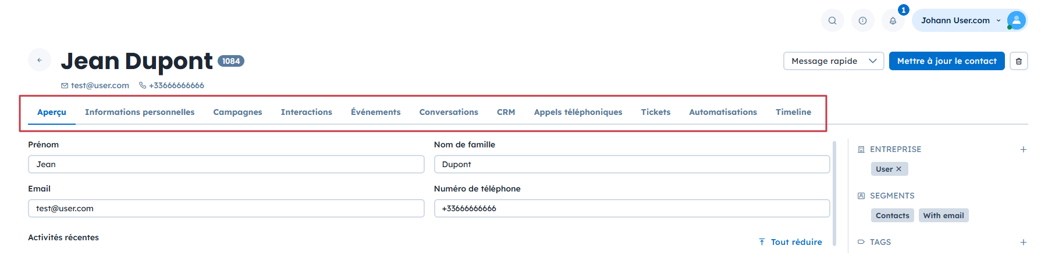Add a tag with Tags plus icon

tap(1023, 243)
